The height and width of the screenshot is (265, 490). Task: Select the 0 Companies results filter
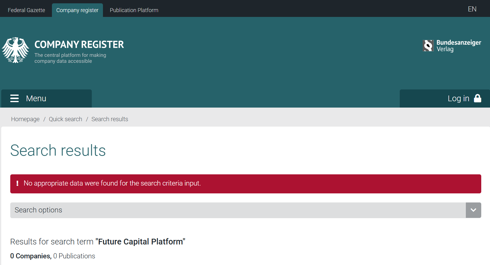[x=31, y=256]
